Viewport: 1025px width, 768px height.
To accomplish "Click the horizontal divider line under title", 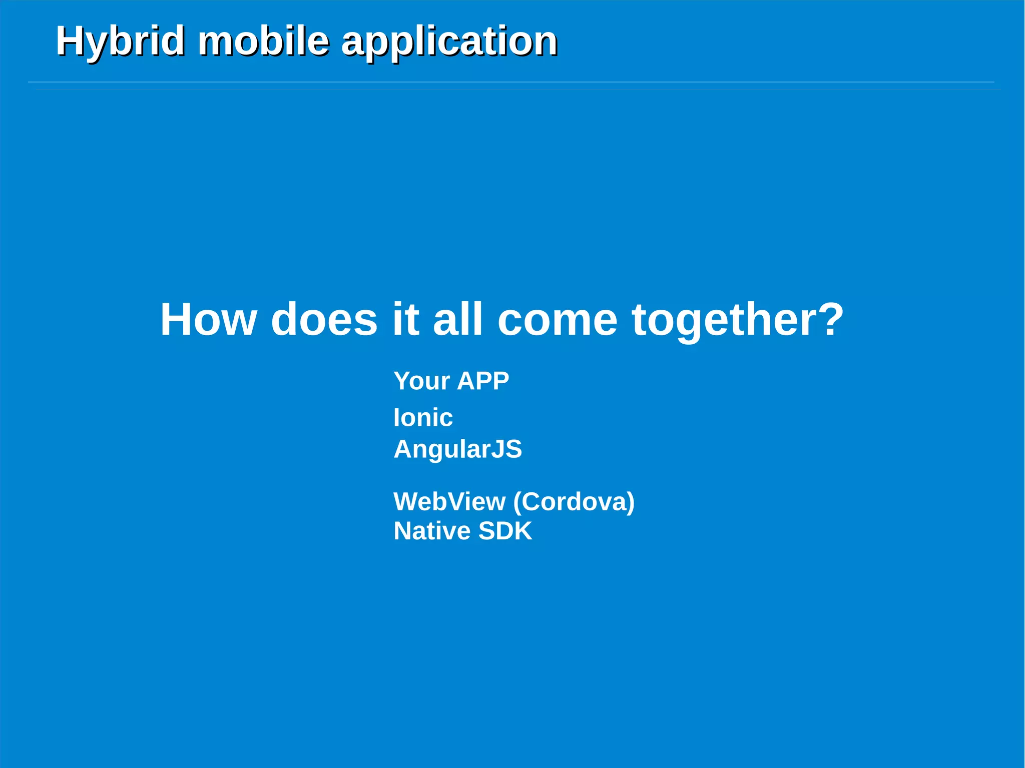I will coord(510,82).
